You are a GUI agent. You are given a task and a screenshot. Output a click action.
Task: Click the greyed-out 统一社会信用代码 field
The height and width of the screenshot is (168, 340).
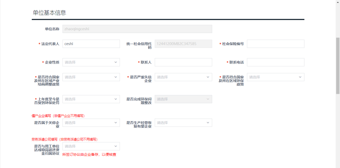click(x=183, y=44)
